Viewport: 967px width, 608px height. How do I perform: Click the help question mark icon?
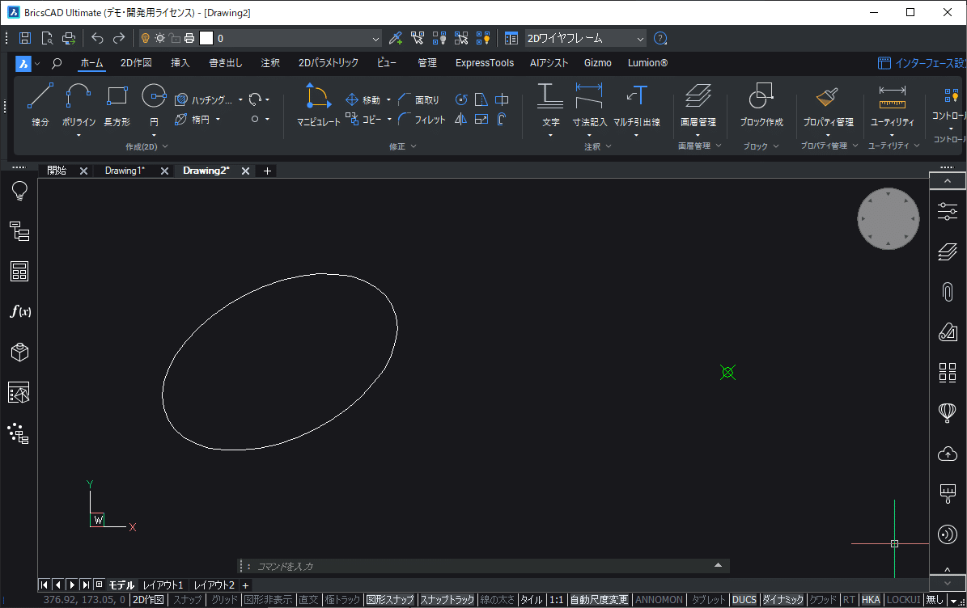[x=660, y=38]
